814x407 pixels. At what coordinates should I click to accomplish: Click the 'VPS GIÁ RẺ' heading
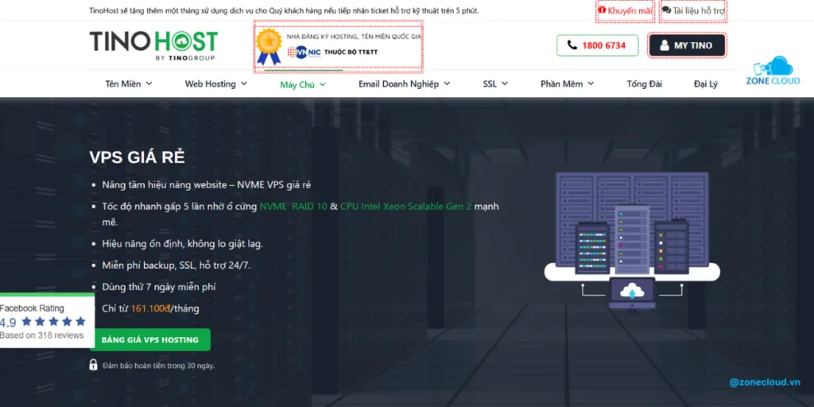point(137,157)
